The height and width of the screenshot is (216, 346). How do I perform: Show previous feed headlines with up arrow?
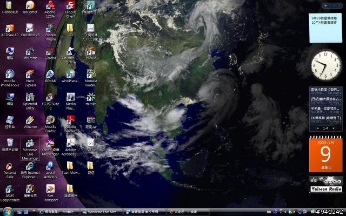click(x=318, y=129)
